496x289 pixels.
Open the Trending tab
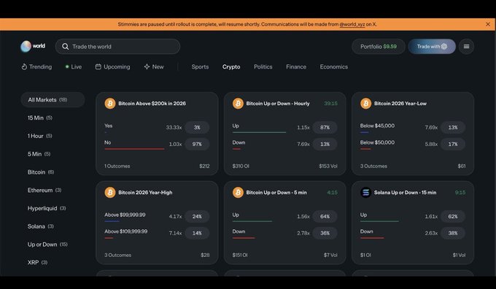click(36, 67)
